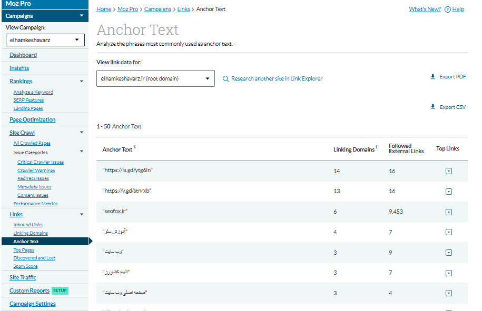The image size is (482, 311).
Task: Click the info icon beside Anchor Text header
Action: point(135,147)
